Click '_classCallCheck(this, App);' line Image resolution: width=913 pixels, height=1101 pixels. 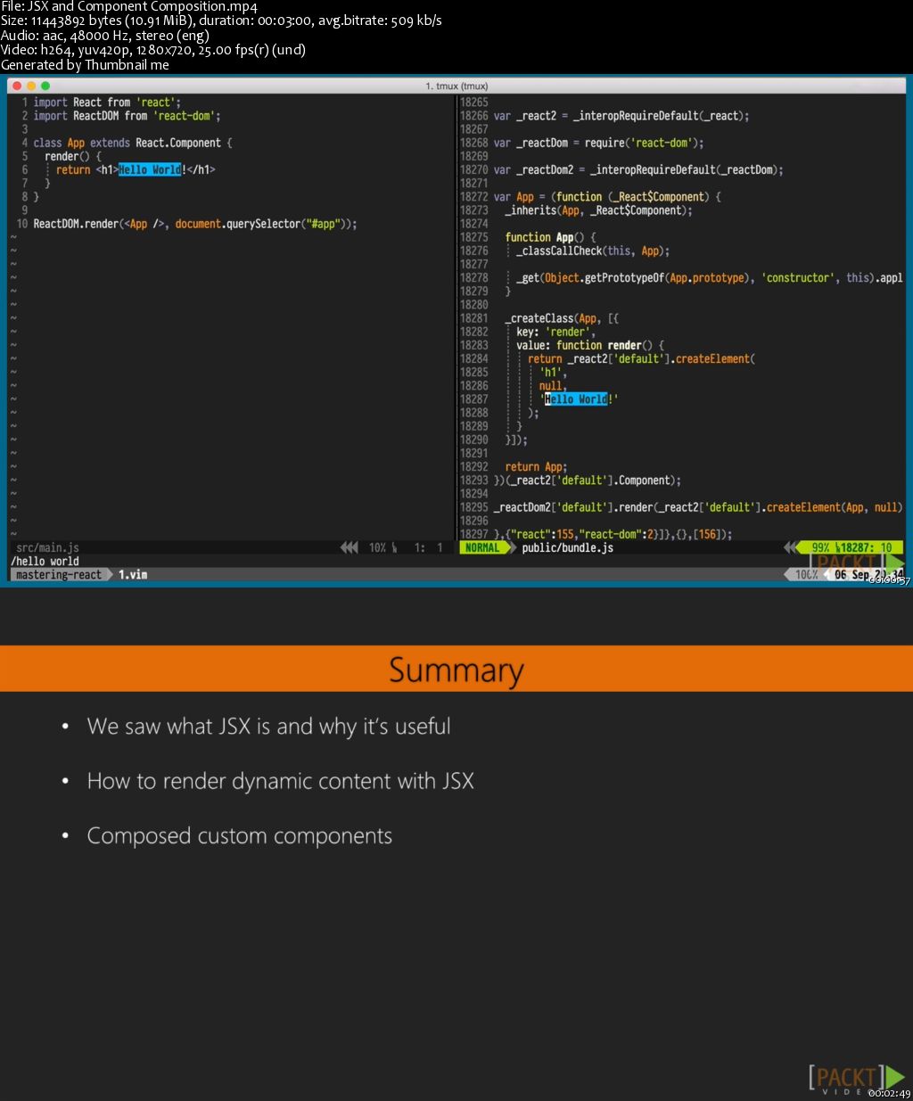[593, 251]
